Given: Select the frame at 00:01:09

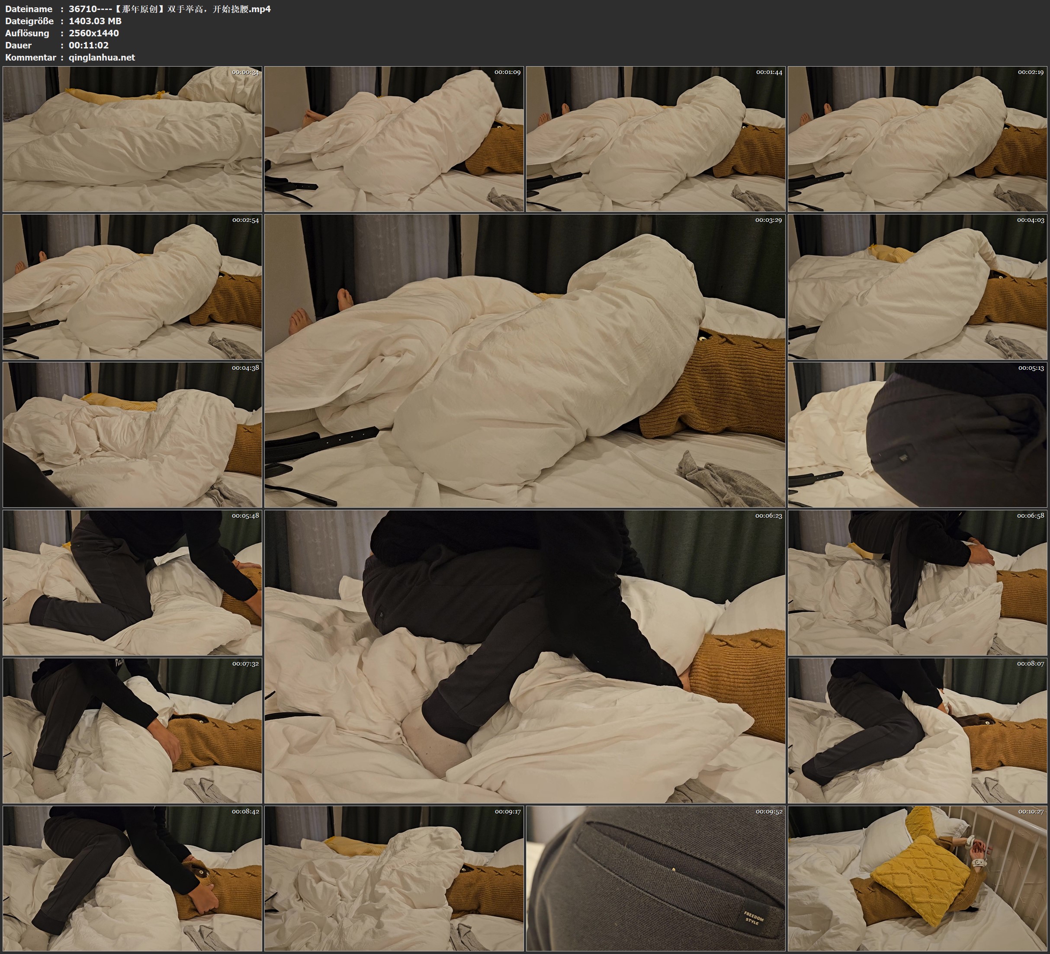Looking at the screenshot, I should [x=394, y=139].
